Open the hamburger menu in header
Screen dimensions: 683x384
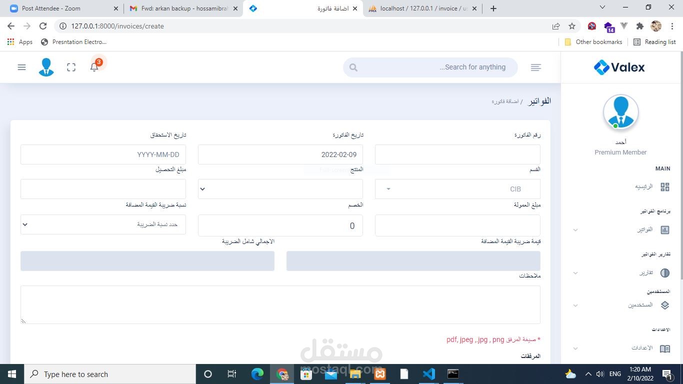pyautogui.click(x=21, y=67)
